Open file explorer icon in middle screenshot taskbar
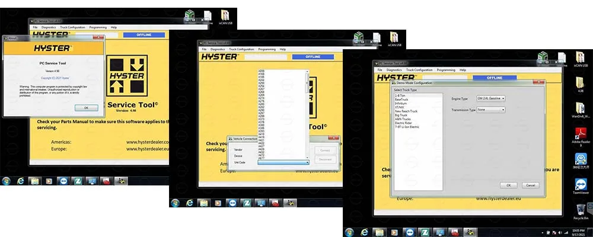 203,203
